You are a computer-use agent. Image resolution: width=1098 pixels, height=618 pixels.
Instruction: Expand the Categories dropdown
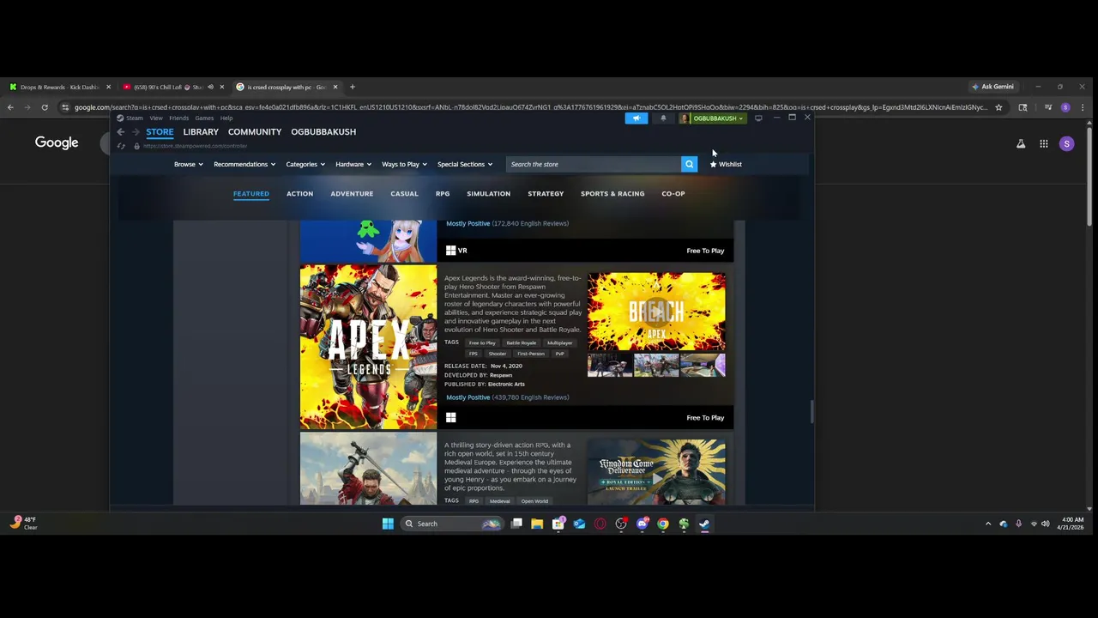pos(305,164)
